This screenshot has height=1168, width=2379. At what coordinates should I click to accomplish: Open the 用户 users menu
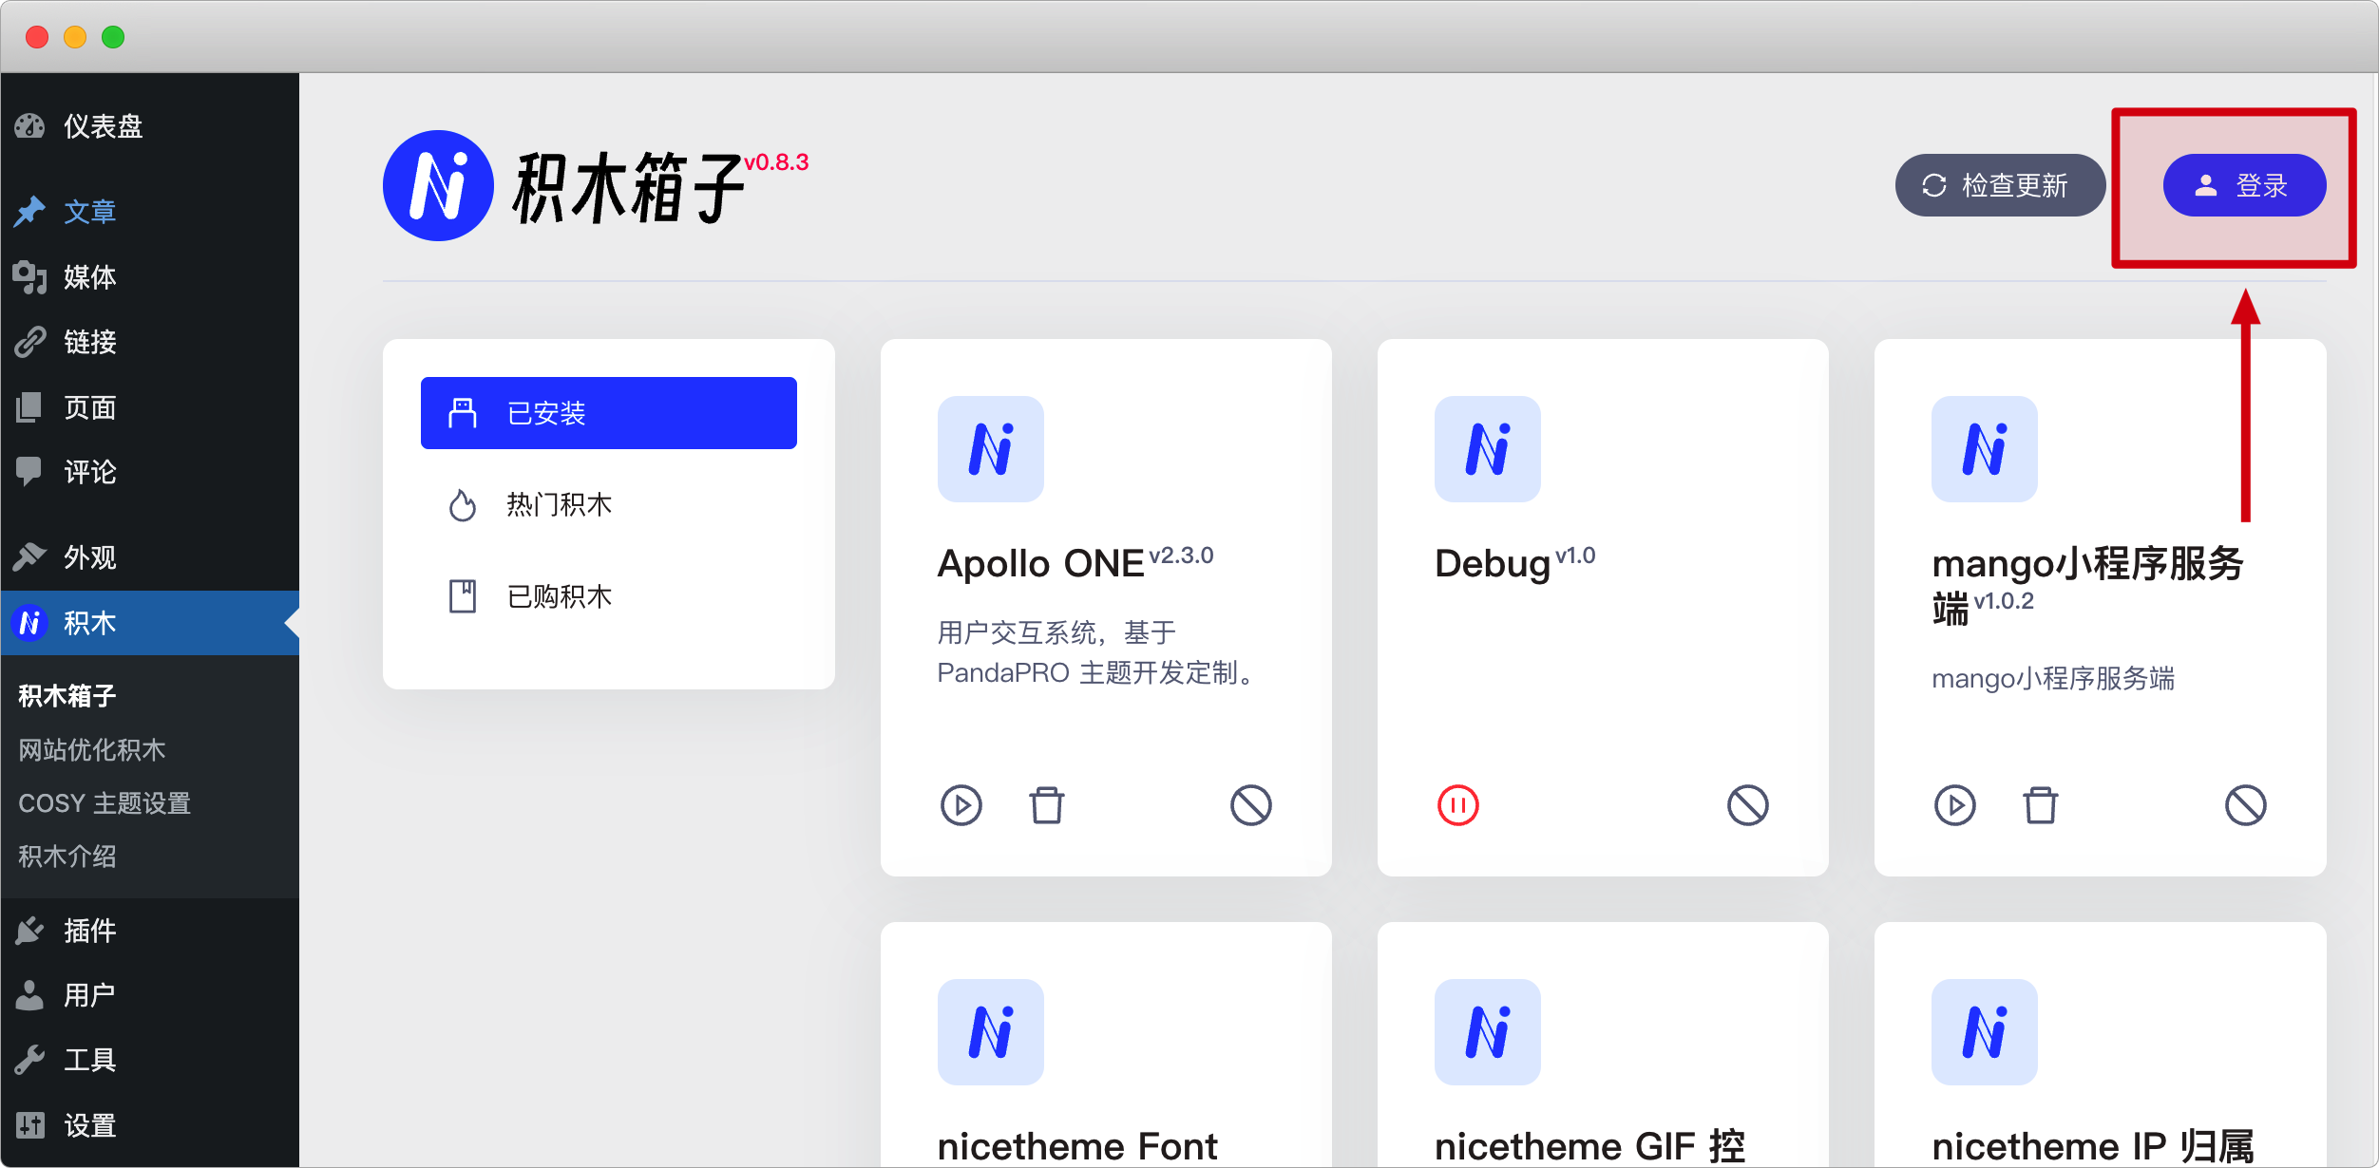point(149,995)
